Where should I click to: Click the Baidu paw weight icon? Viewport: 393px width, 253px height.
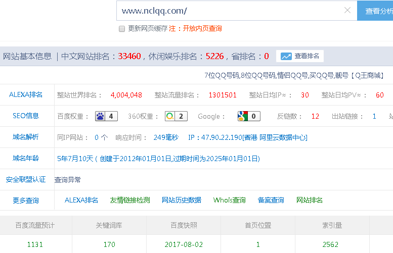(101, 116)
